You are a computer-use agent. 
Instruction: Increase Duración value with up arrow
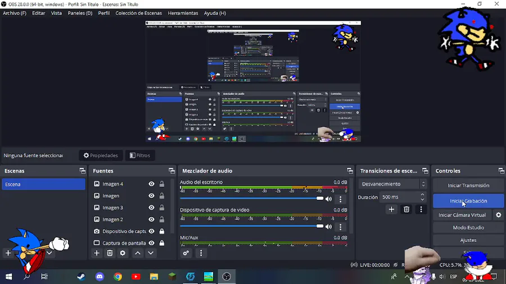tap(422, 195)
